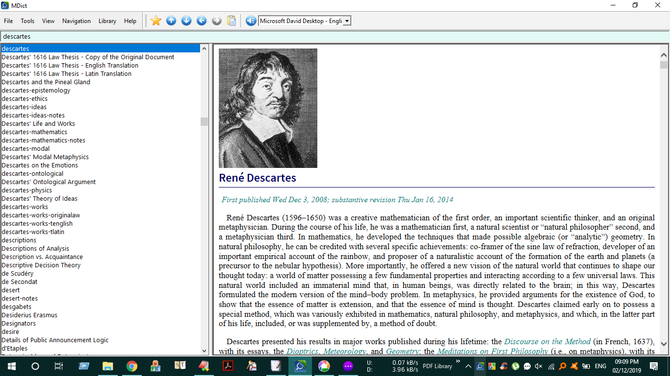Open the notification Action Center icon
The height and width of the screenshot is (376, 670).
[x=654, y=366]
